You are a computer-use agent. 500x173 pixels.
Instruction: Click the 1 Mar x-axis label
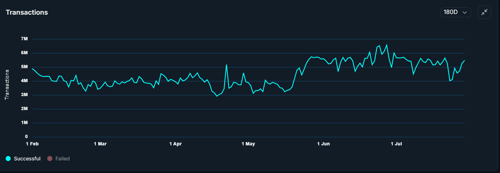click(x=100, y=144)
